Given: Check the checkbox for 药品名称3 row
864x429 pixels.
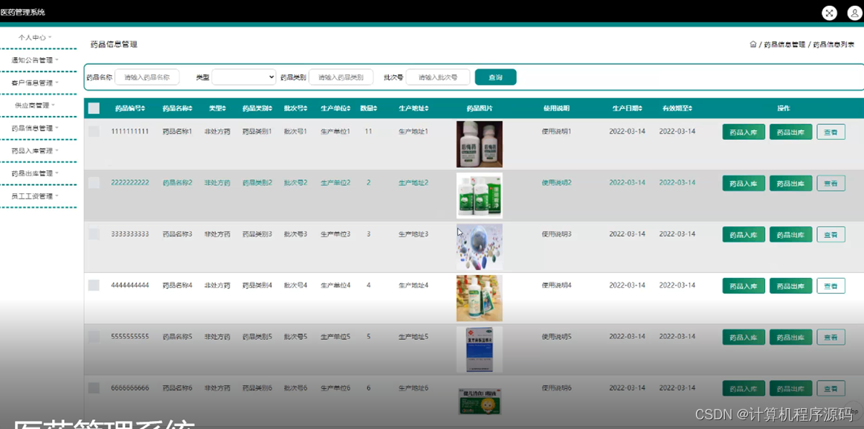Looking at the screenshot, I should (94, 233).
